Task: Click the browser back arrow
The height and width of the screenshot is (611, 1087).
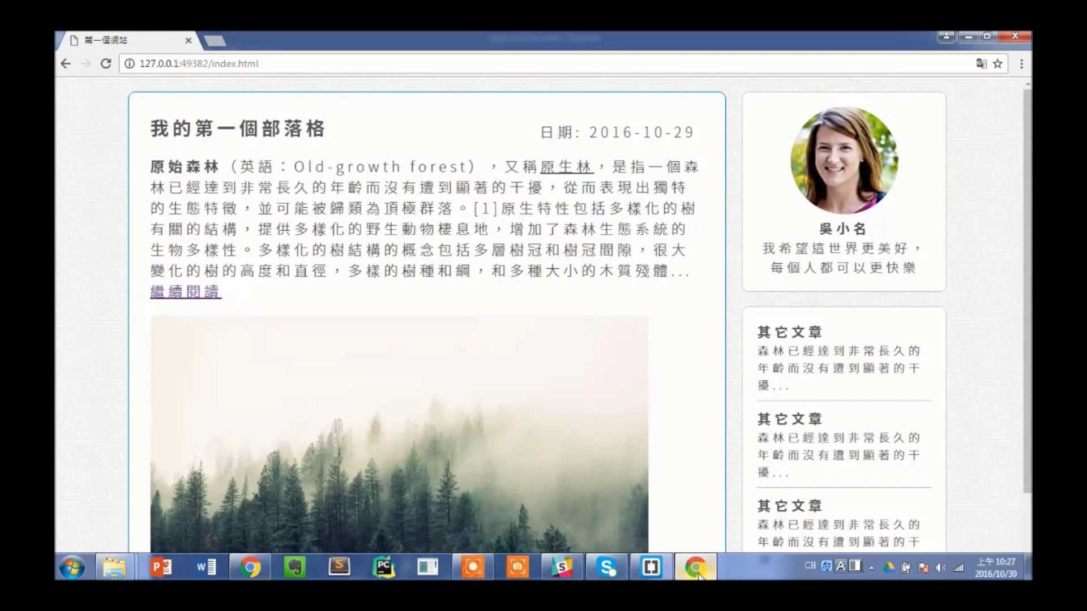Action: 66,63
